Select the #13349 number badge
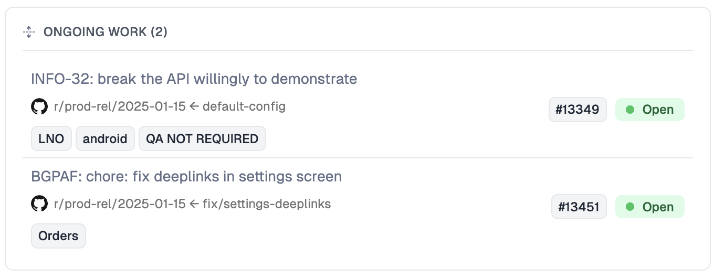Screen dimensions: 714x280 pyautogui.click(x=577, y=110)
